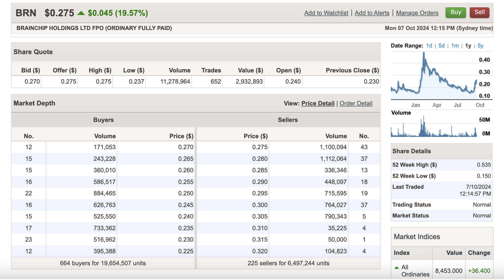
Task: Click the All Ordinaries index name
Action: coord(415,271)
